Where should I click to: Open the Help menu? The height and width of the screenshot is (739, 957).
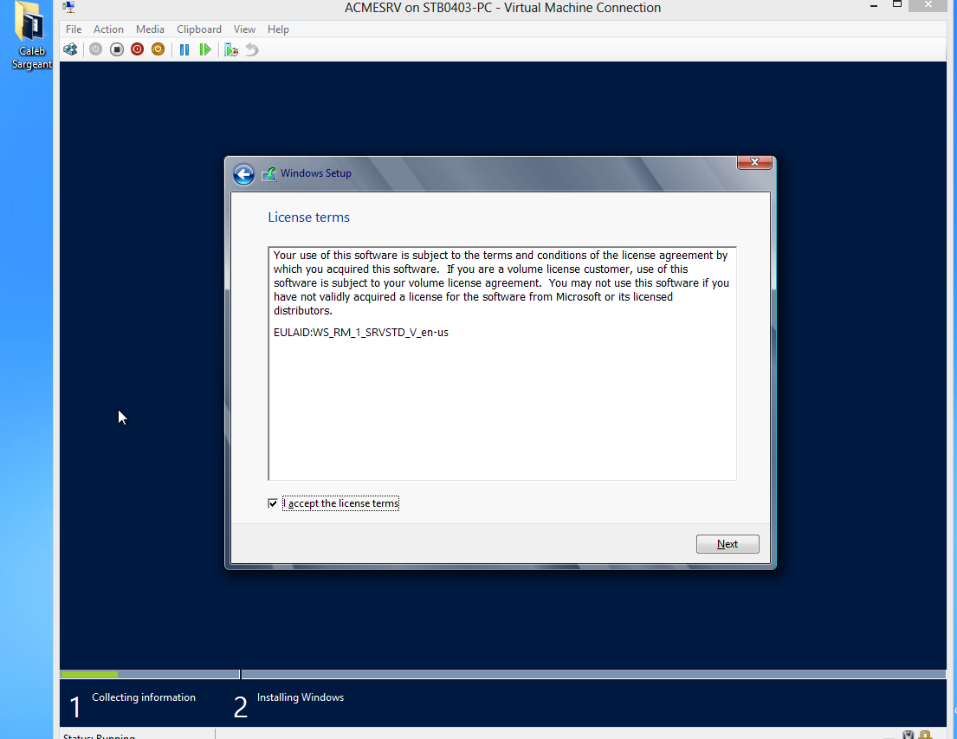(x=278, y=29)
